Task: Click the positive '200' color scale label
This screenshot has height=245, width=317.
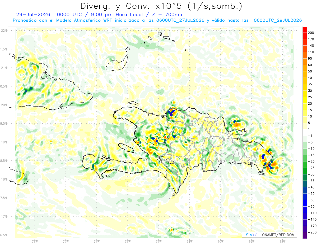Action: click(311, 33)
